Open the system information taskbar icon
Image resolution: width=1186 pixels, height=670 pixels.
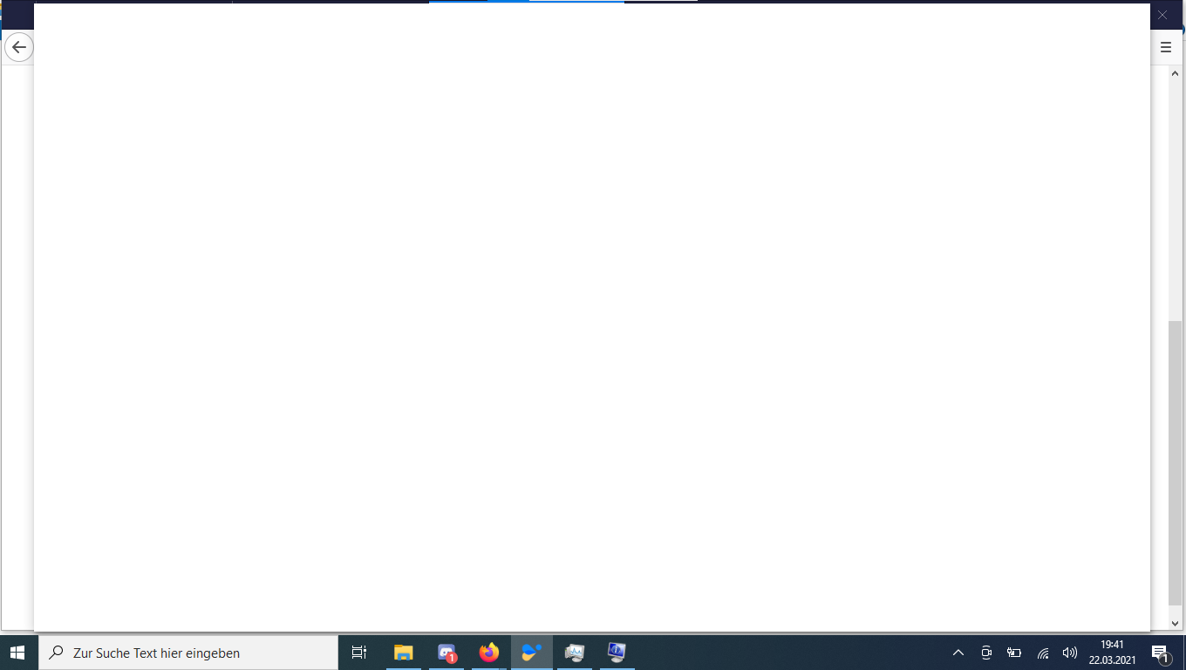617,652
